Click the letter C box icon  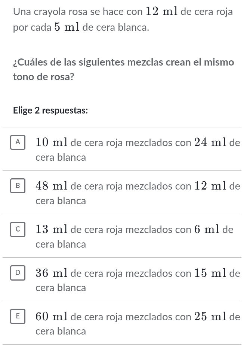[x=18, y=230]
